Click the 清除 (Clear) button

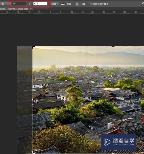coord(55,4)
